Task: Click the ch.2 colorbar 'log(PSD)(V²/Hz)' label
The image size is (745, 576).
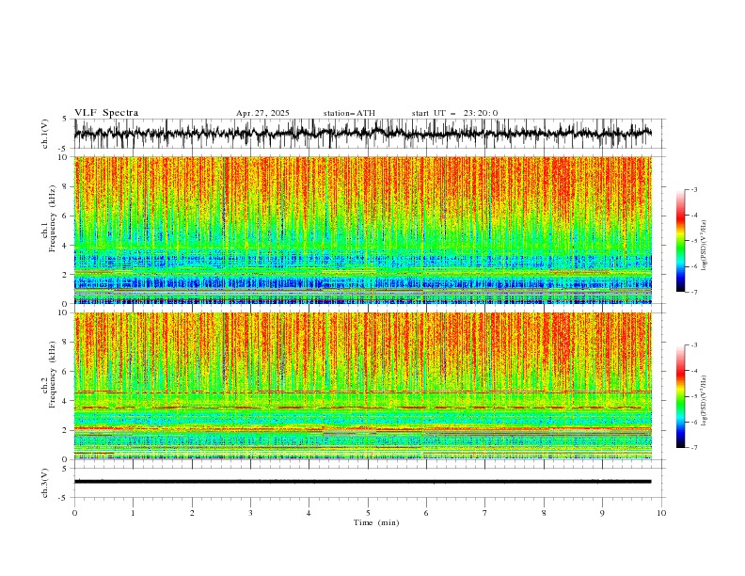Action: tap(704, 400)
